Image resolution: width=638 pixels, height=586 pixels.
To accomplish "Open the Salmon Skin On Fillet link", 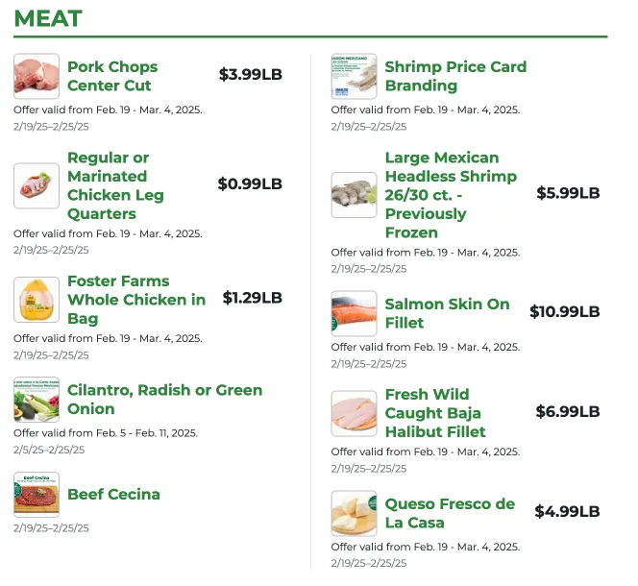I will [447, 313].
